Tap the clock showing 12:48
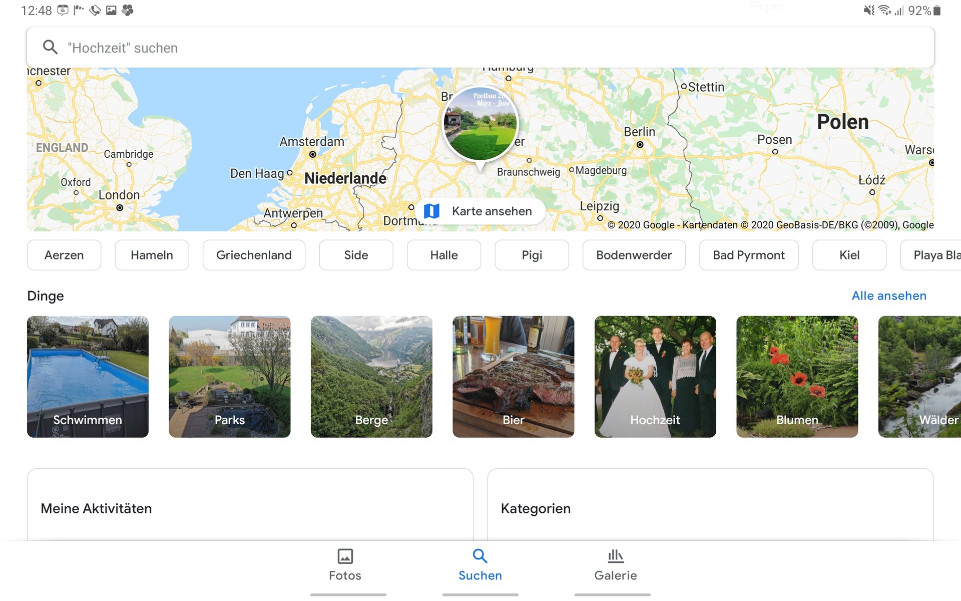Viewport: 961px width, 601px height. [x=36, y=11]
